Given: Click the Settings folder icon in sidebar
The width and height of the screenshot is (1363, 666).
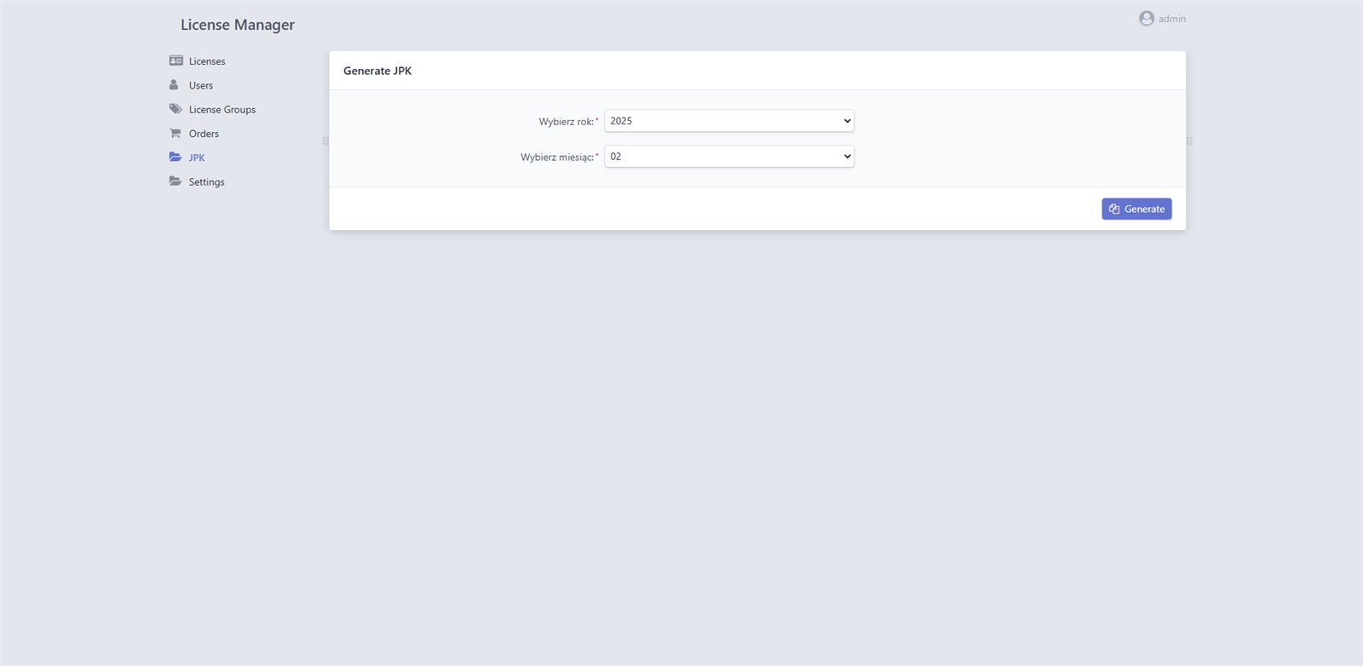Looking at the screenshot, I should [x=175, y=181].
